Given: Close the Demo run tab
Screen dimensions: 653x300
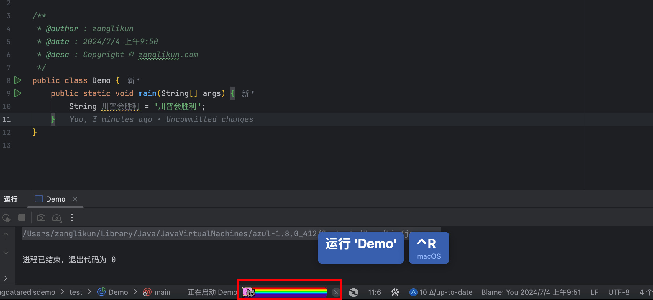Looking at the screenshot, I should coord(75,199).
